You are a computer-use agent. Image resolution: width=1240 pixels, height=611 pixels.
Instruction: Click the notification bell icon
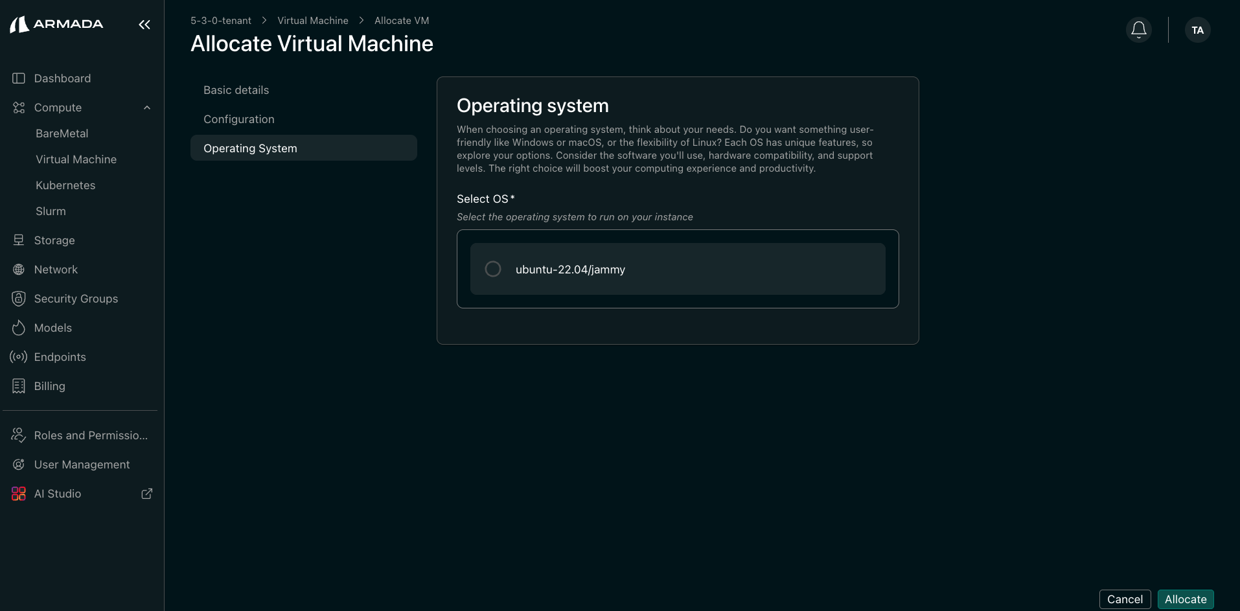1138,29
